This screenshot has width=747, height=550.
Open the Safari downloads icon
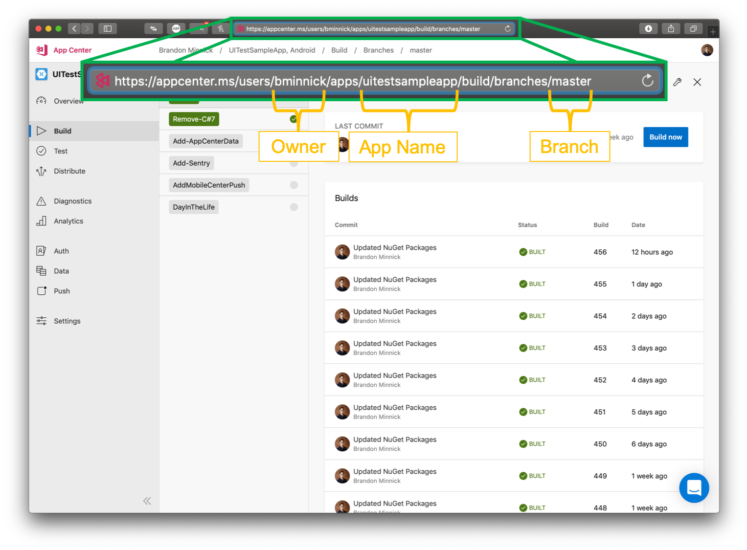(648, 29)
